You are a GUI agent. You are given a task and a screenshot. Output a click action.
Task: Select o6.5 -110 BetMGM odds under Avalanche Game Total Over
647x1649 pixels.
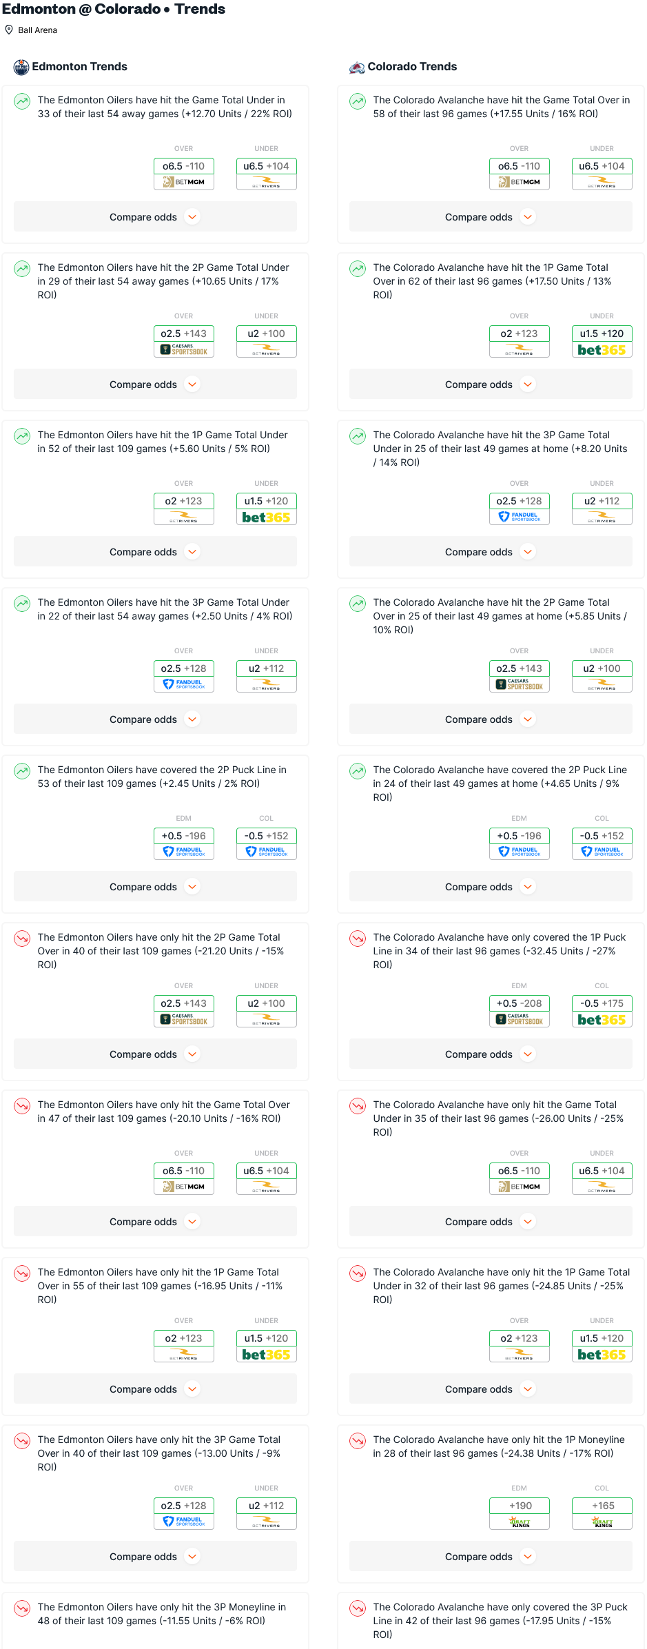(520, 166)
